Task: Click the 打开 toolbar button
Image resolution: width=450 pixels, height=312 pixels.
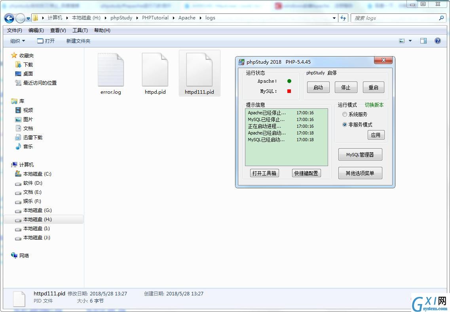Action: point(46,41)
